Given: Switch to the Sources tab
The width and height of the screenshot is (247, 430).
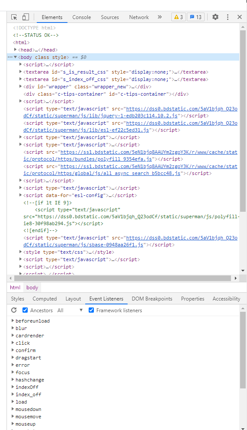Looking at the screenshot, I should pos(110,17).
